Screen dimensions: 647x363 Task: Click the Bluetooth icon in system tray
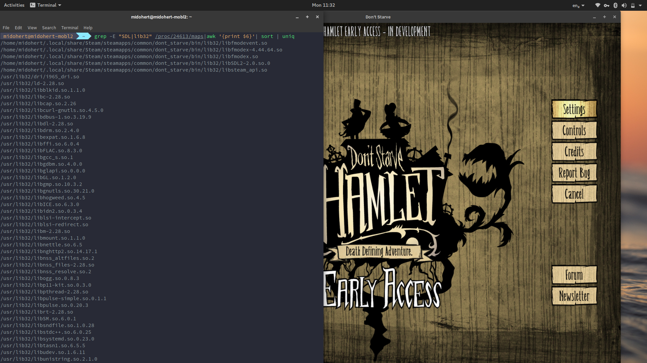(x=615, y=5)
